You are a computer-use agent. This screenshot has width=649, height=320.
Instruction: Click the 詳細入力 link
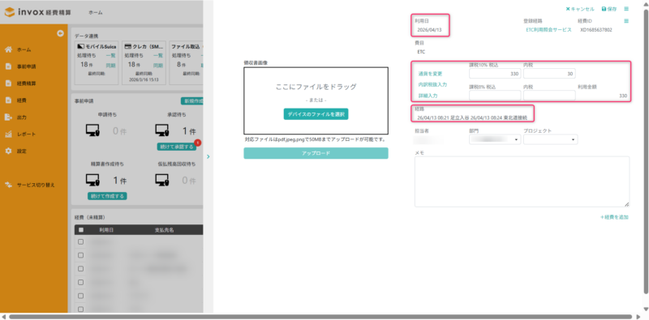(428, 96)
